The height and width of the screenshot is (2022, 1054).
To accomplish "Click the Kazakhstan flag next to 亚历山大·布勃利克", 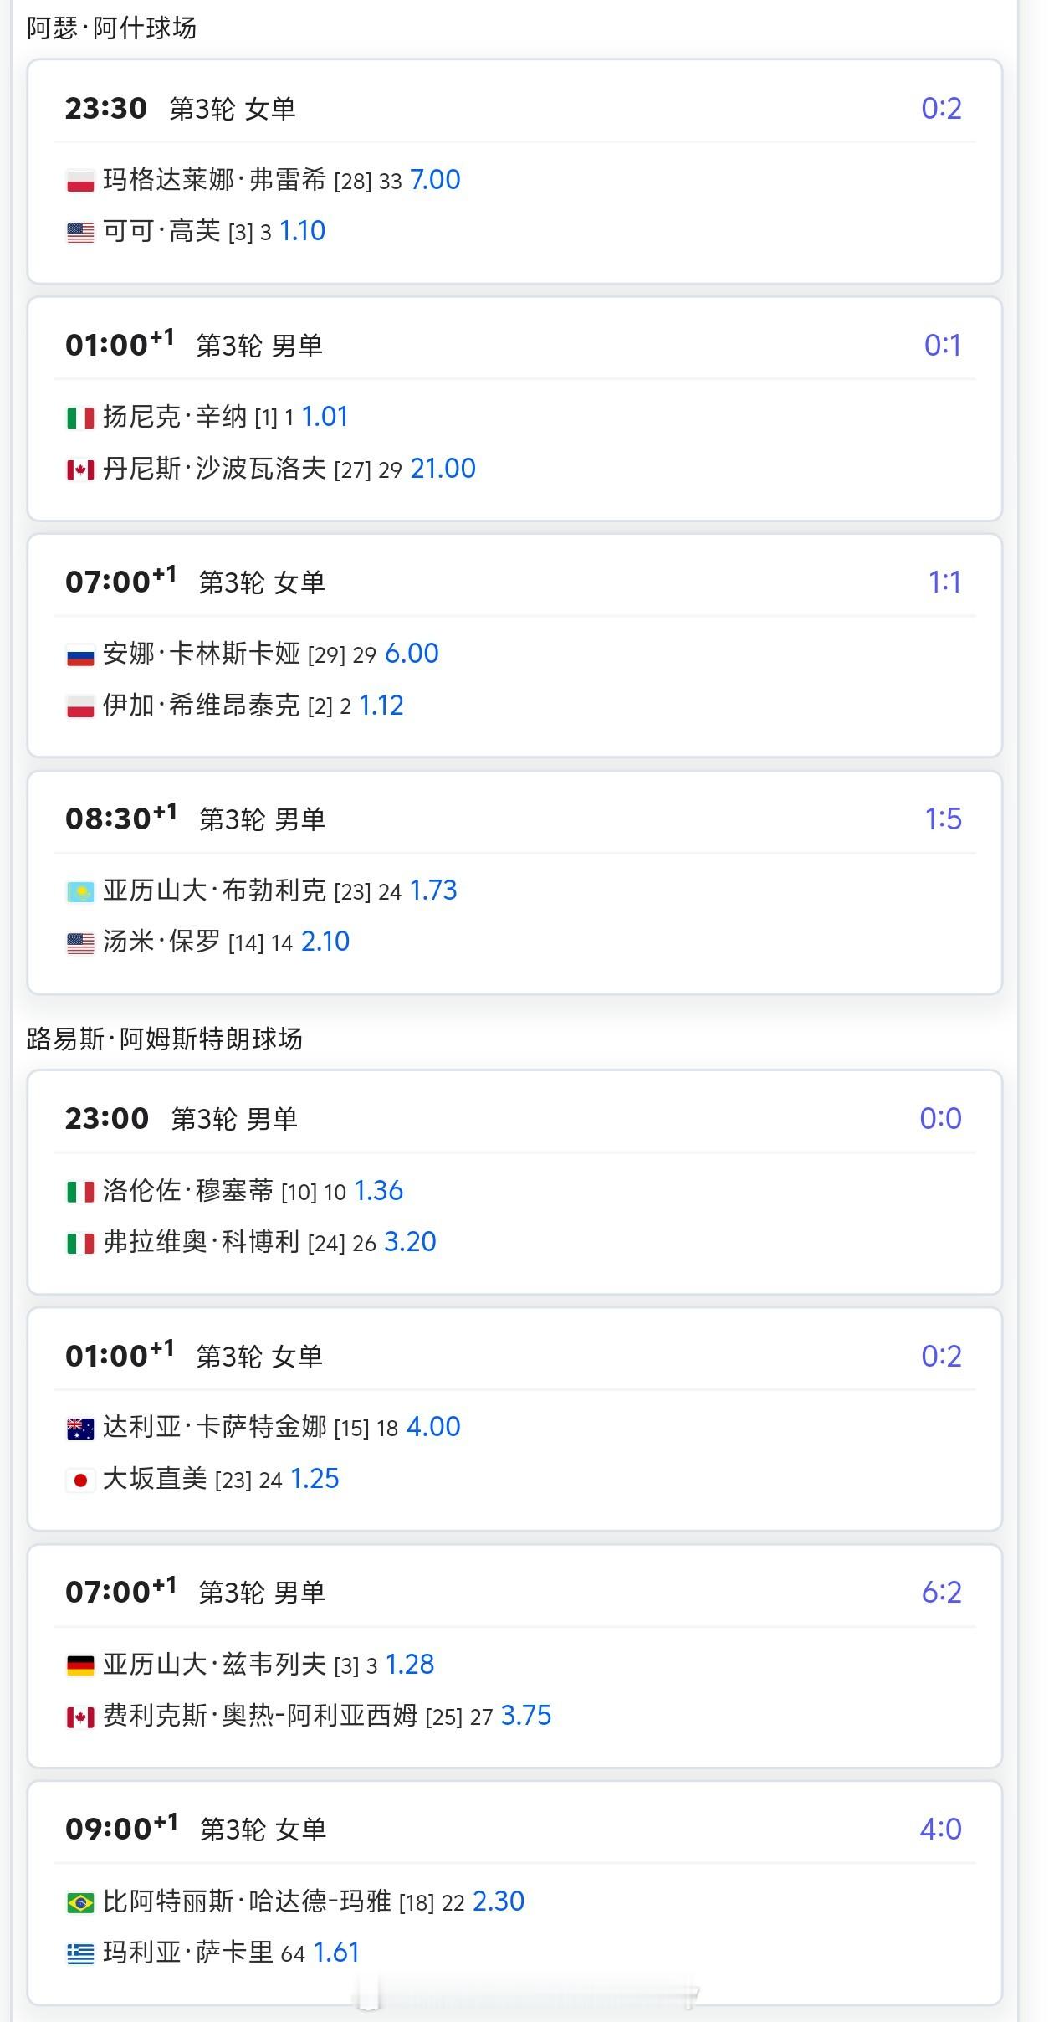I will click(80, 891).
